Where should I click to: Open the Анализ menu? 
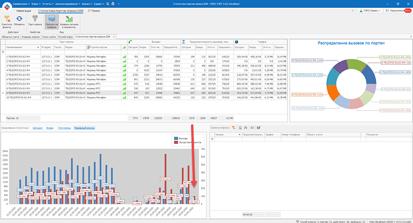[x=87, y=4]
